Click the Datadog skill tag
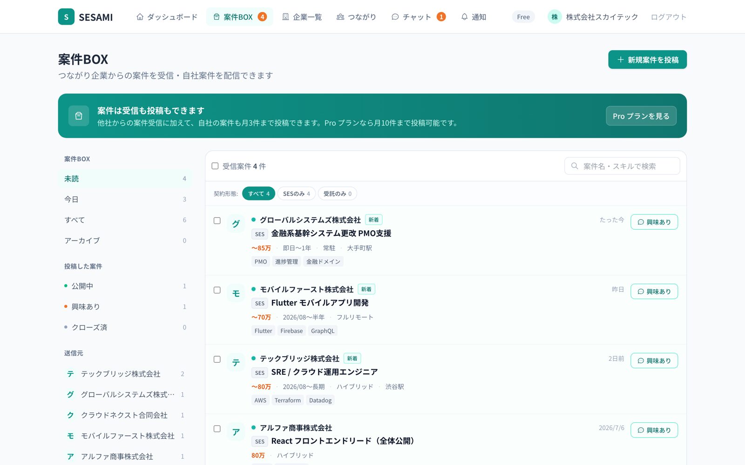This screenshot has width=745, height=465. 320,400
